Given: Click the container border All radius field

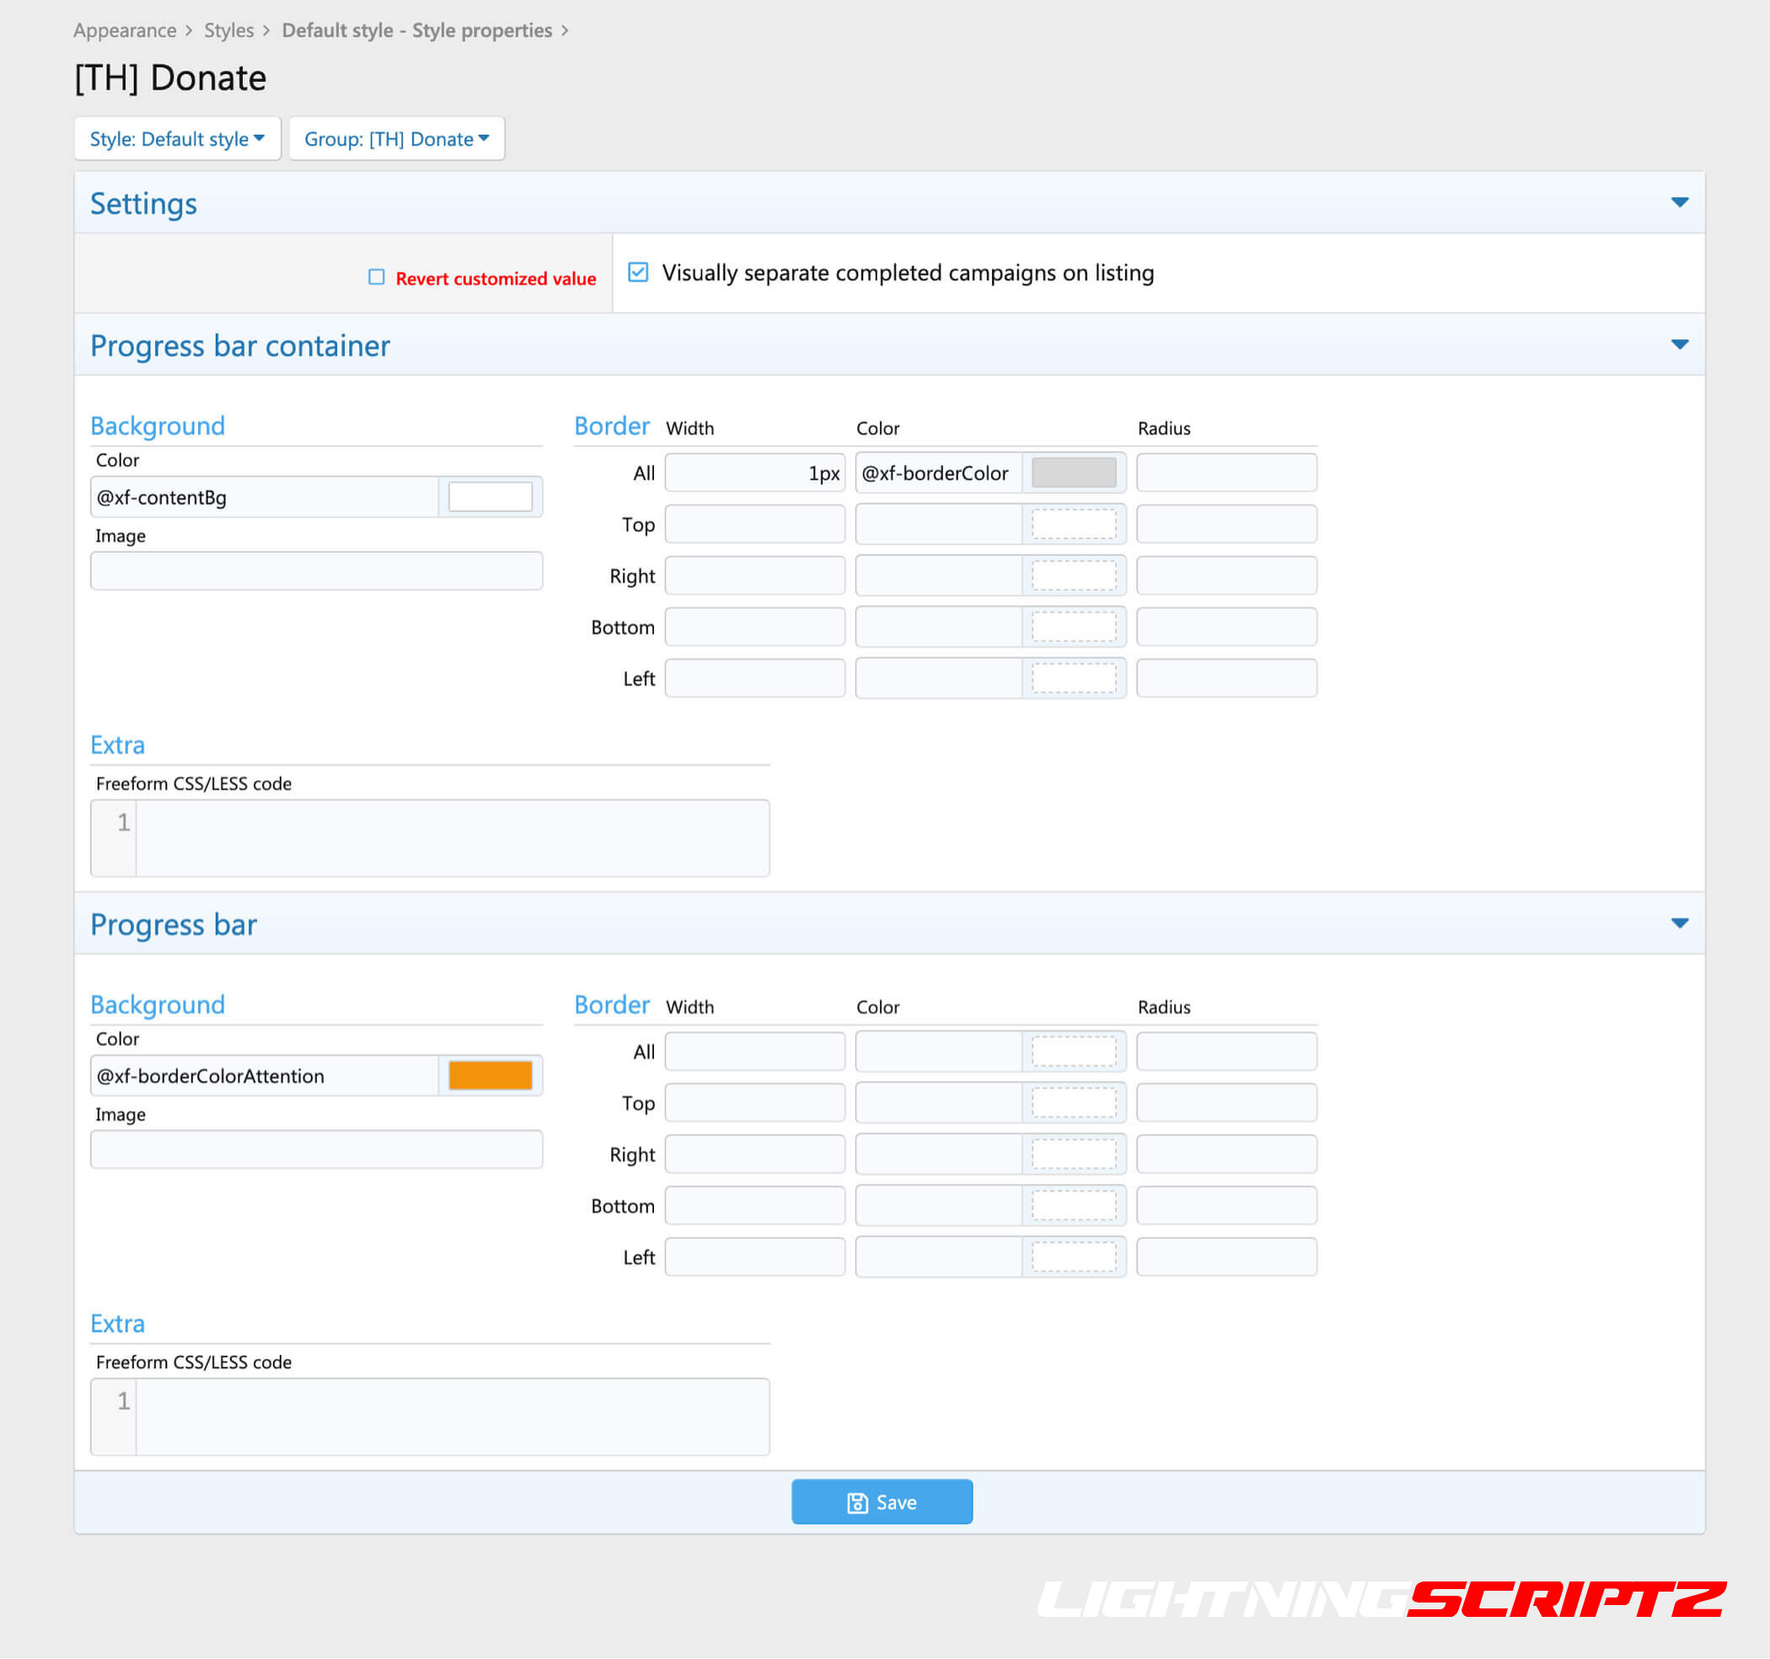Looking at the screenshot, I should click(x=1226, y=473).
